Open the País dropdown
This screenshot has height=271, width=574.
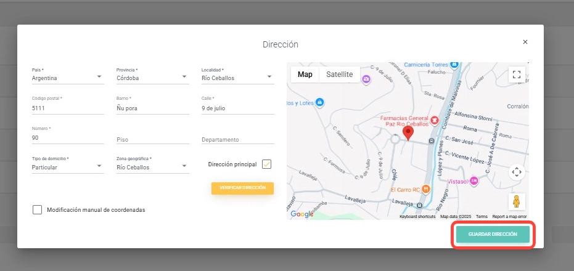tap(68, 78)
